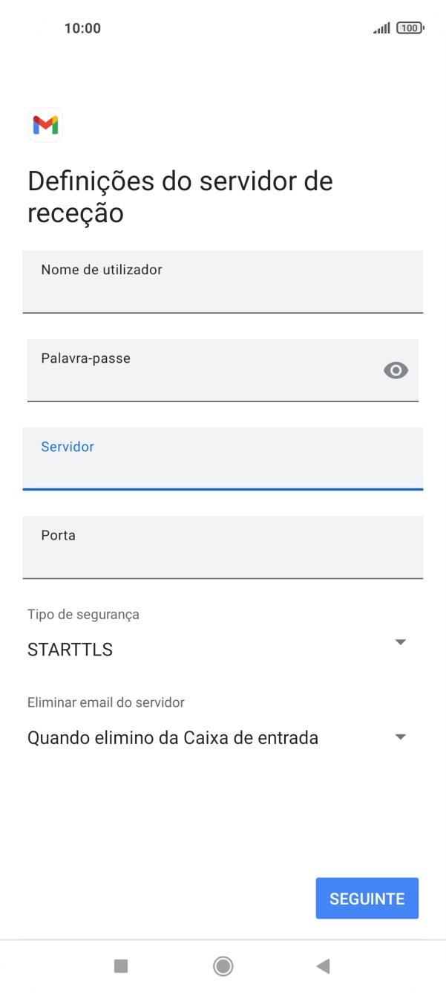
Task: Select the Porta field
Action: (x=223, y=547)
